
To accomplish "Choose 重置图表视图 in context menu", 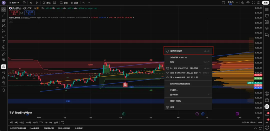I will tap(176, 51).
